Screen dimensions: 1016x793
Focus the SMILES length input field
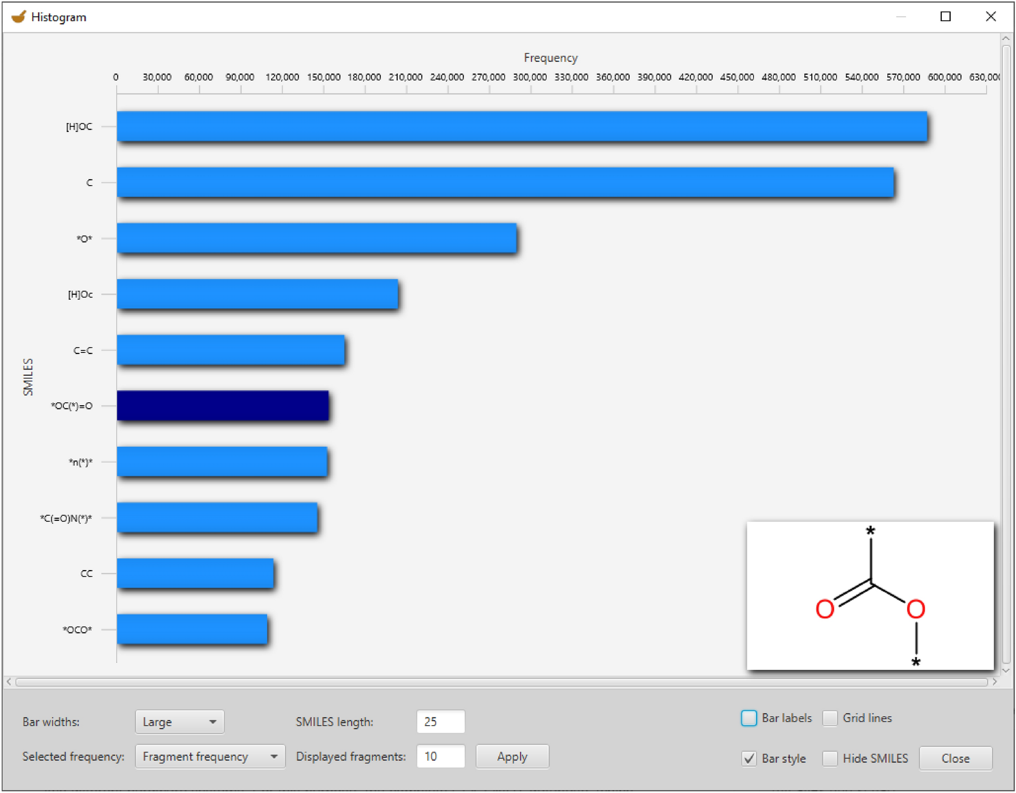440,721
